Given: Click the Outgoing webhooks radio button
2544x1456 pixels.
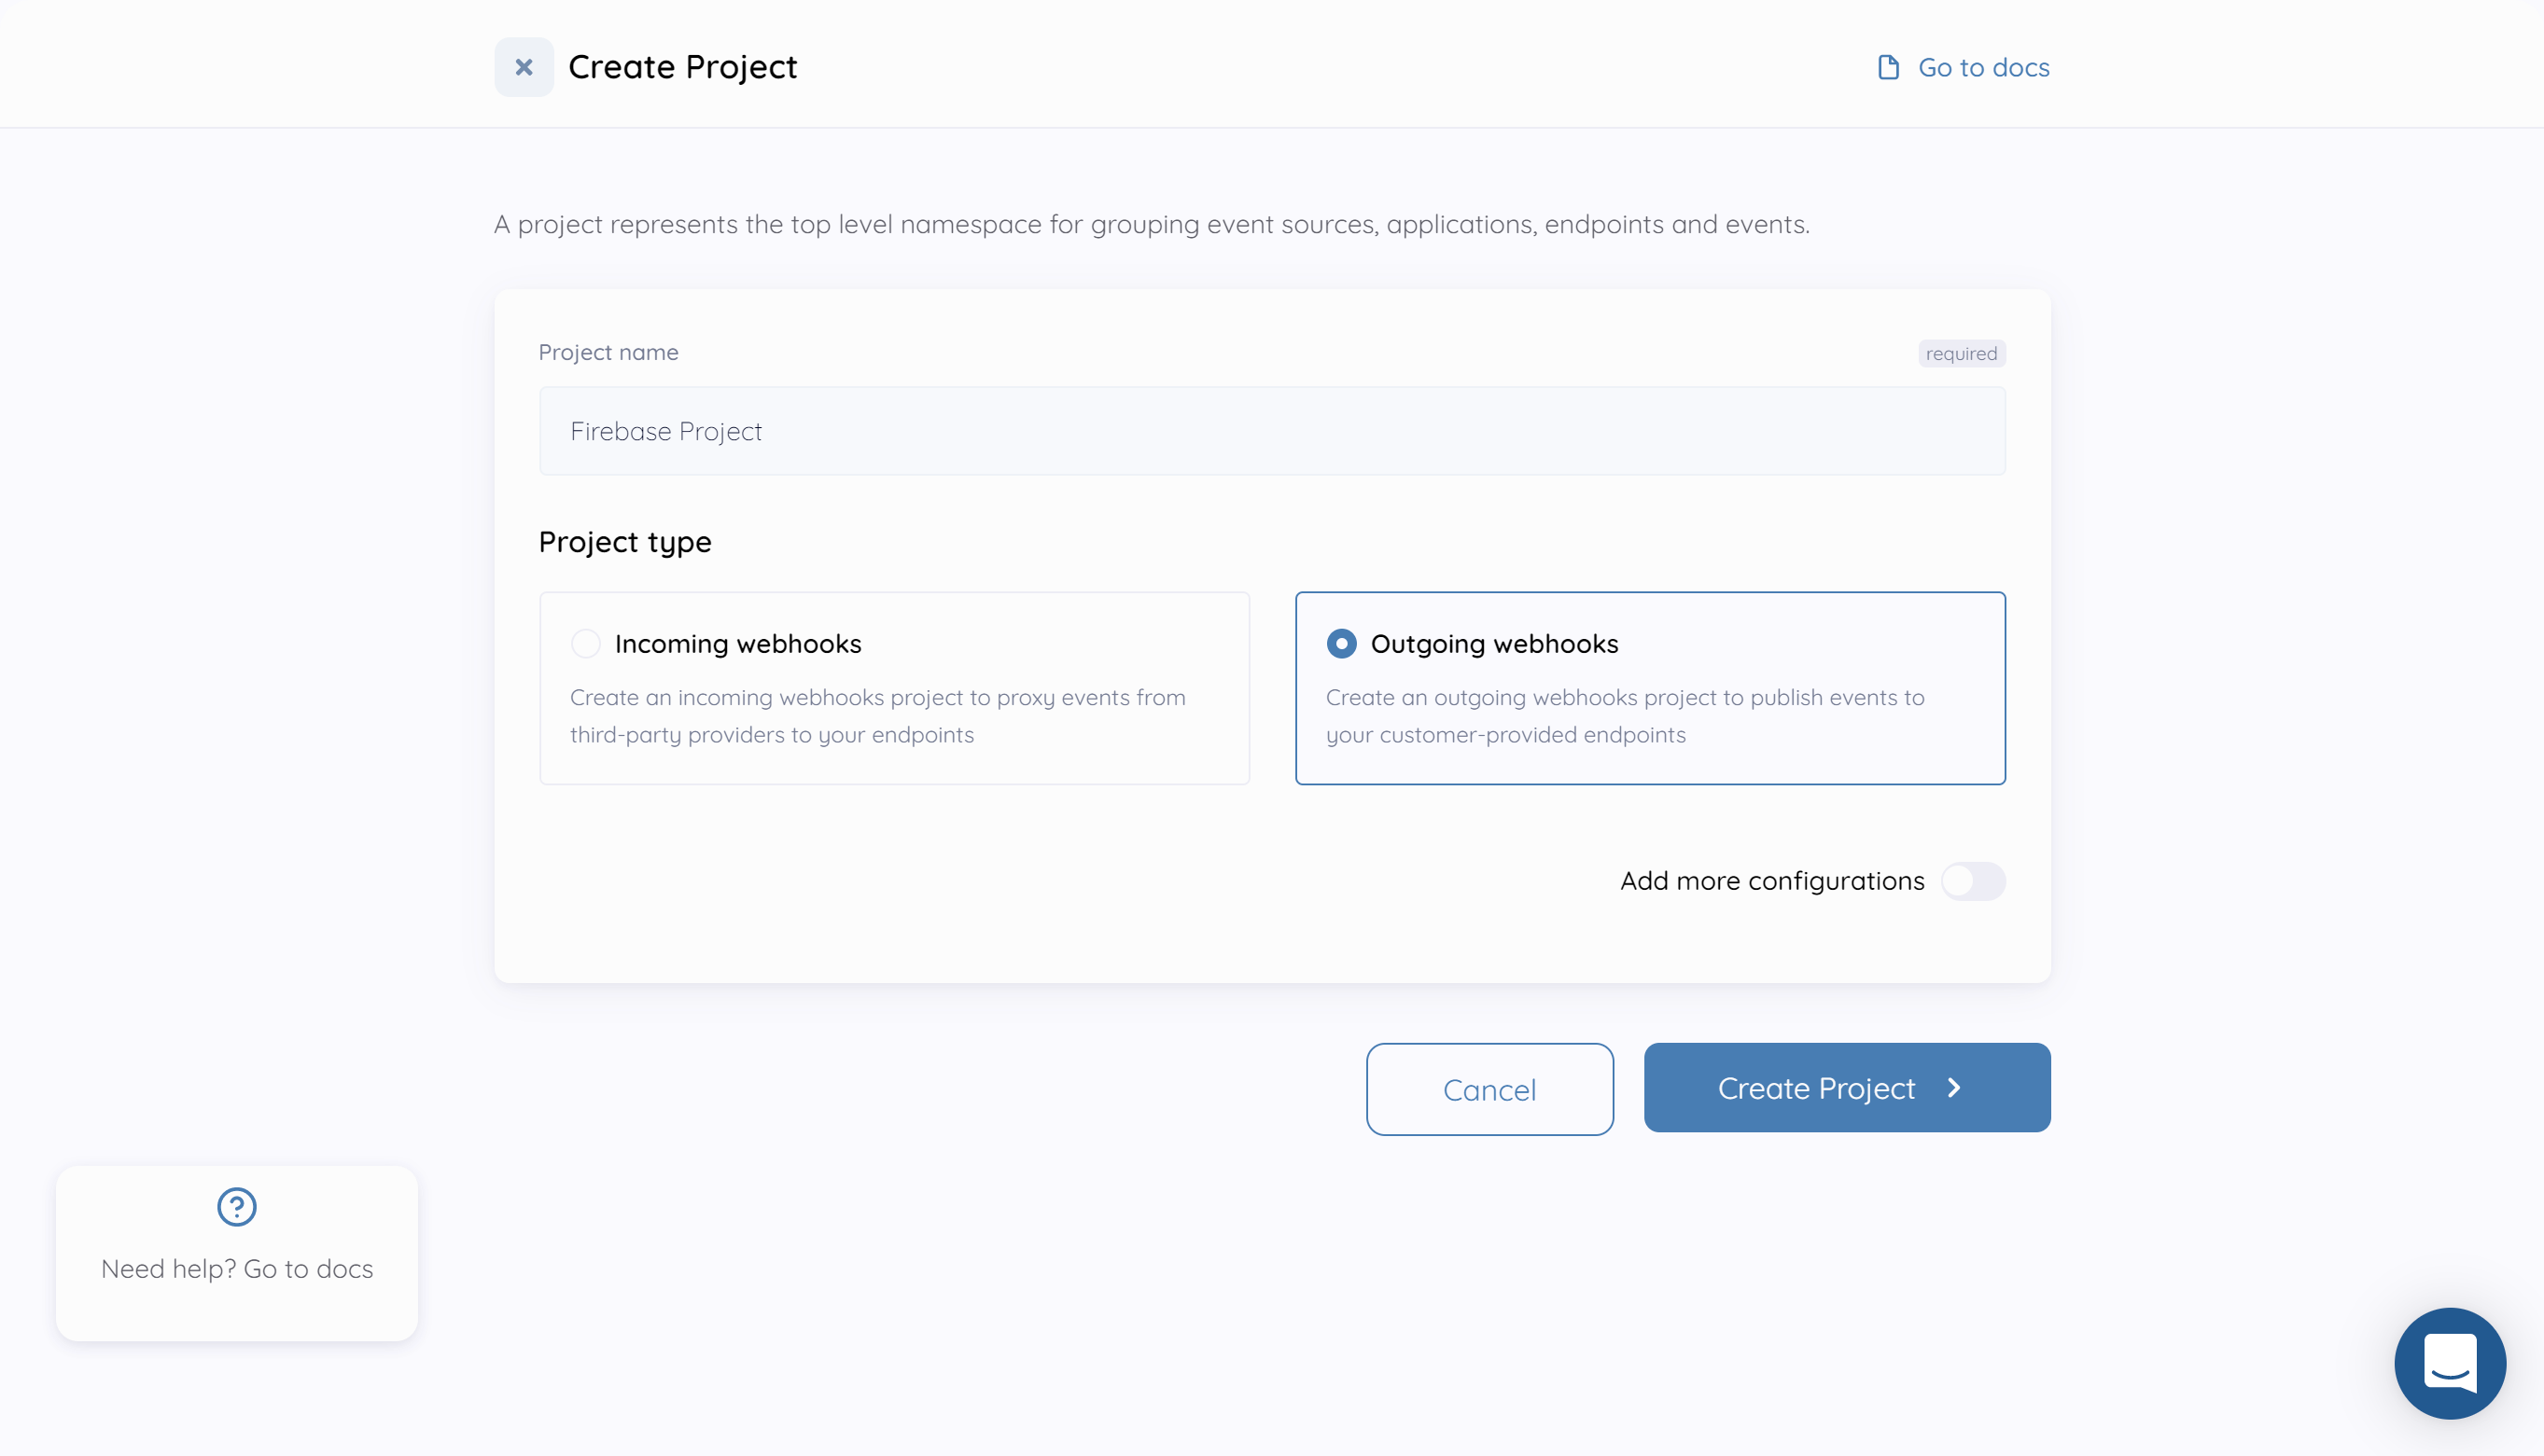Looking at the screenshot, I should [x=1342, y=643].
